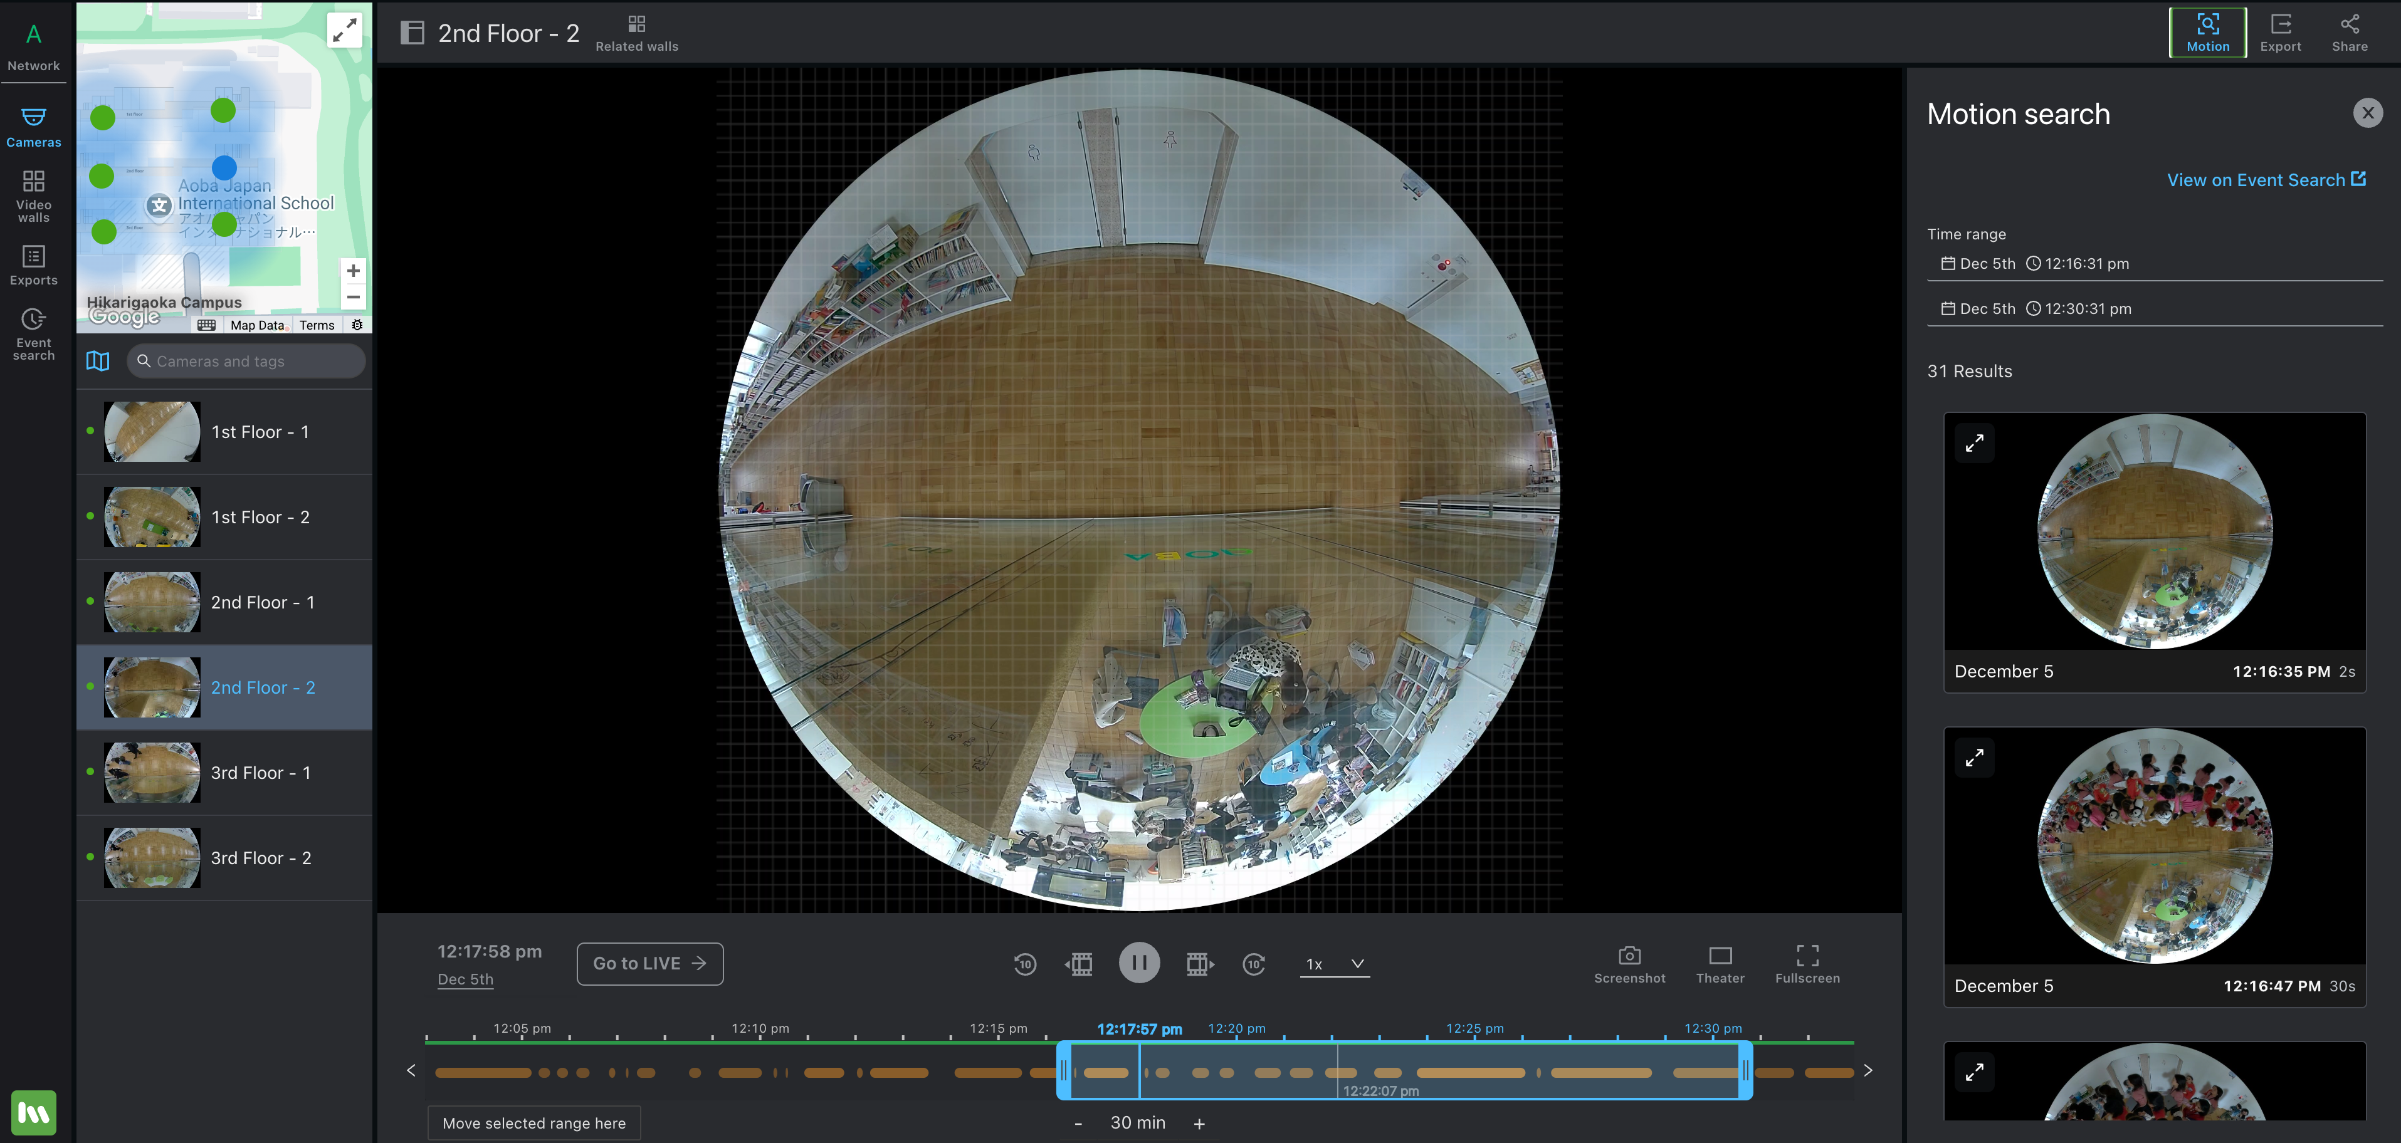Toggle the map view icon

98,360
